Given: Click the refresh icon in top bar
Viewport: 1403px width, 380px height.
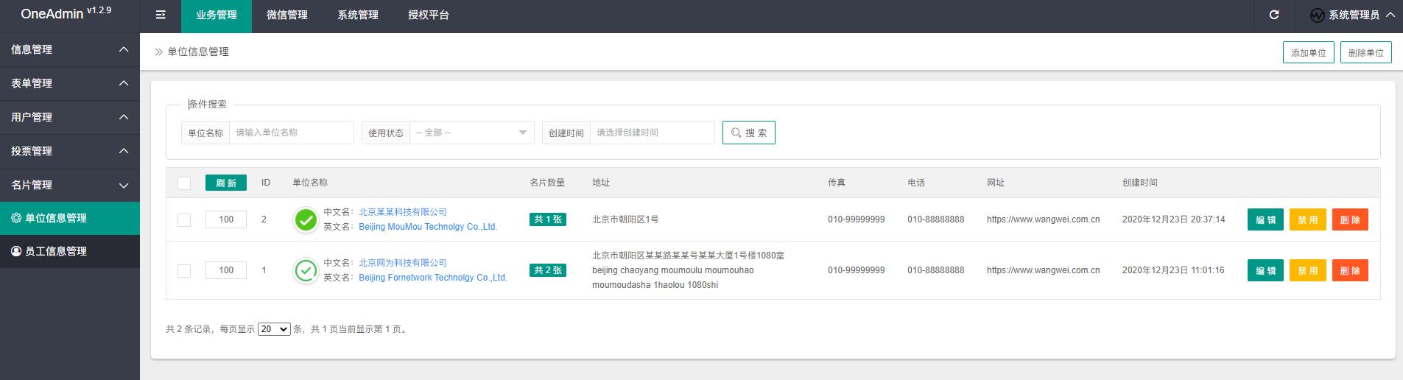Looking at the screenshot, I should pos(1274,15).
